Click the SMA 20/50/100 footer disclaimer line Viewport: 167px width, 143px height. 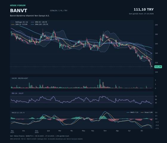[x=47, y=139]
